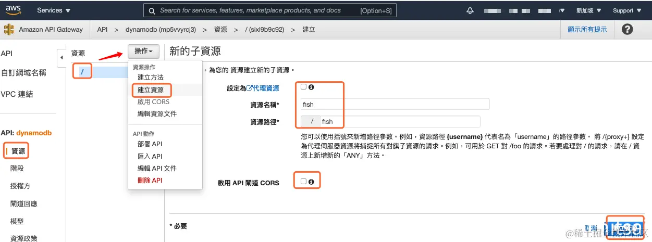Open the notifications bell icon
The width and height of the screenshot is (652, 242).
[470, 10]
